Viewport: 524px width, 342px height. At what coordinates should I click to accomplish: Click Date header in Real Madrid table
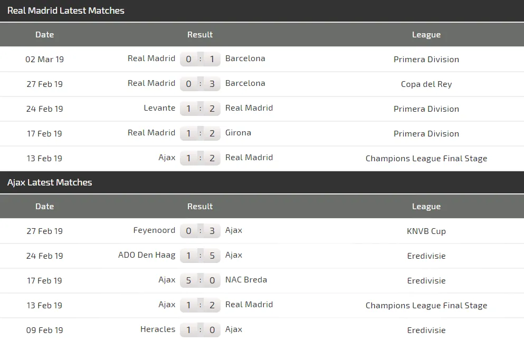[44, 34]
